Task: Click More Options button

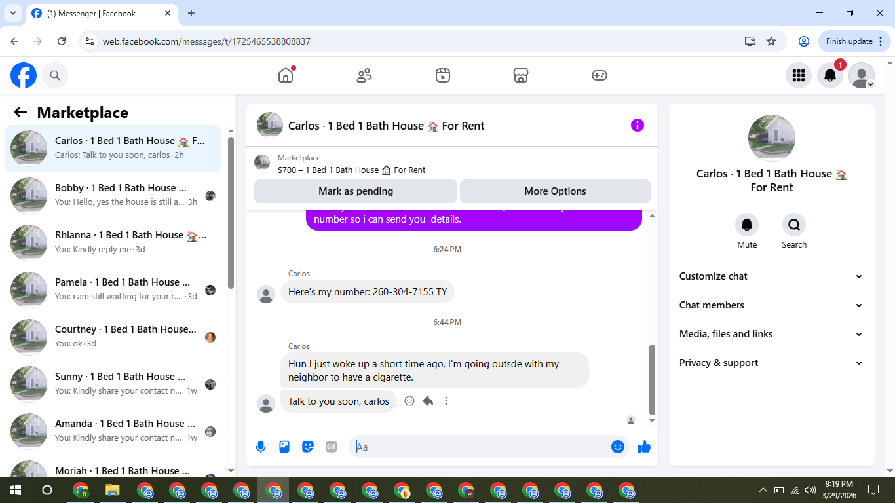Action: (555, 191)
